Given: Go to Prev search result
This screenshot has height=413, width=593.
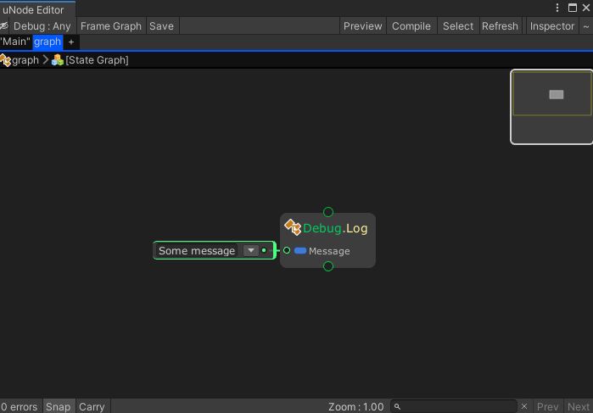Looking at the screenshot, I should [x=547, y=407].
